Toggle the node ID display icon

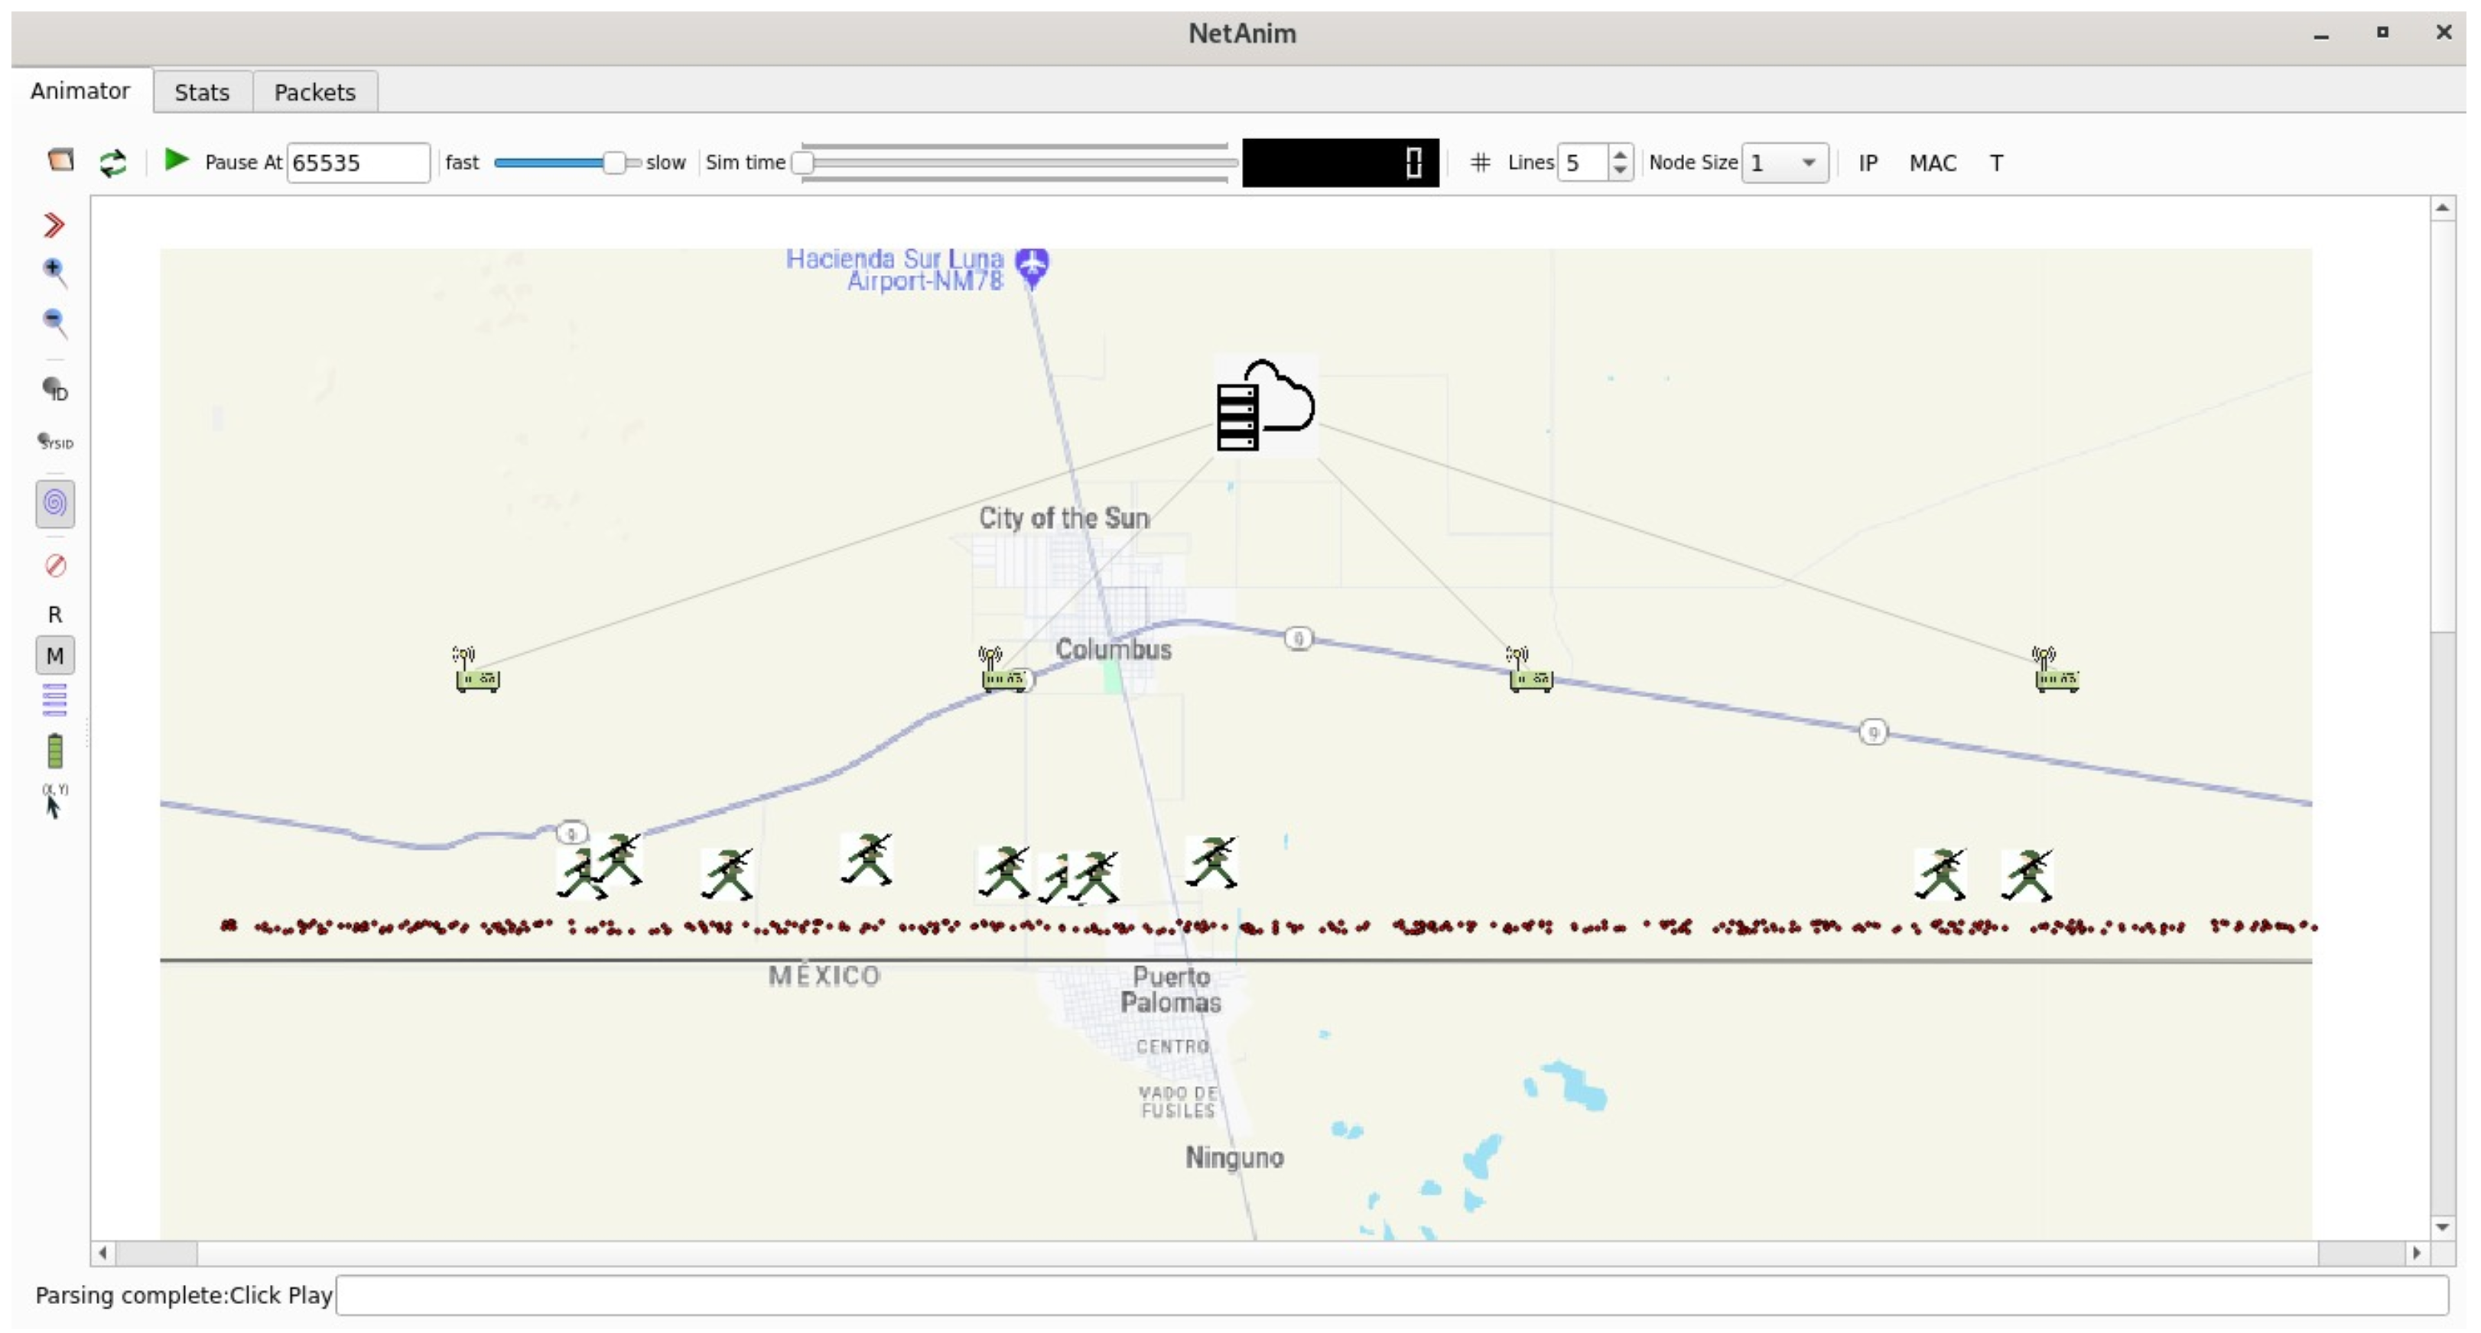pyautogui.click(x=55, y=390)
